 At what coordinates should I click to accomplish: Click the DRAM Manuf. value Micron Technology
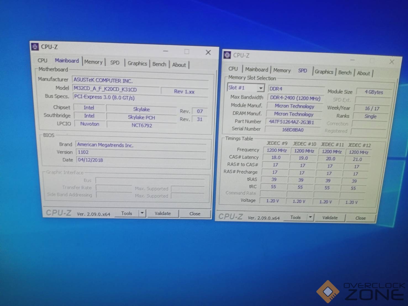(294, 114)
